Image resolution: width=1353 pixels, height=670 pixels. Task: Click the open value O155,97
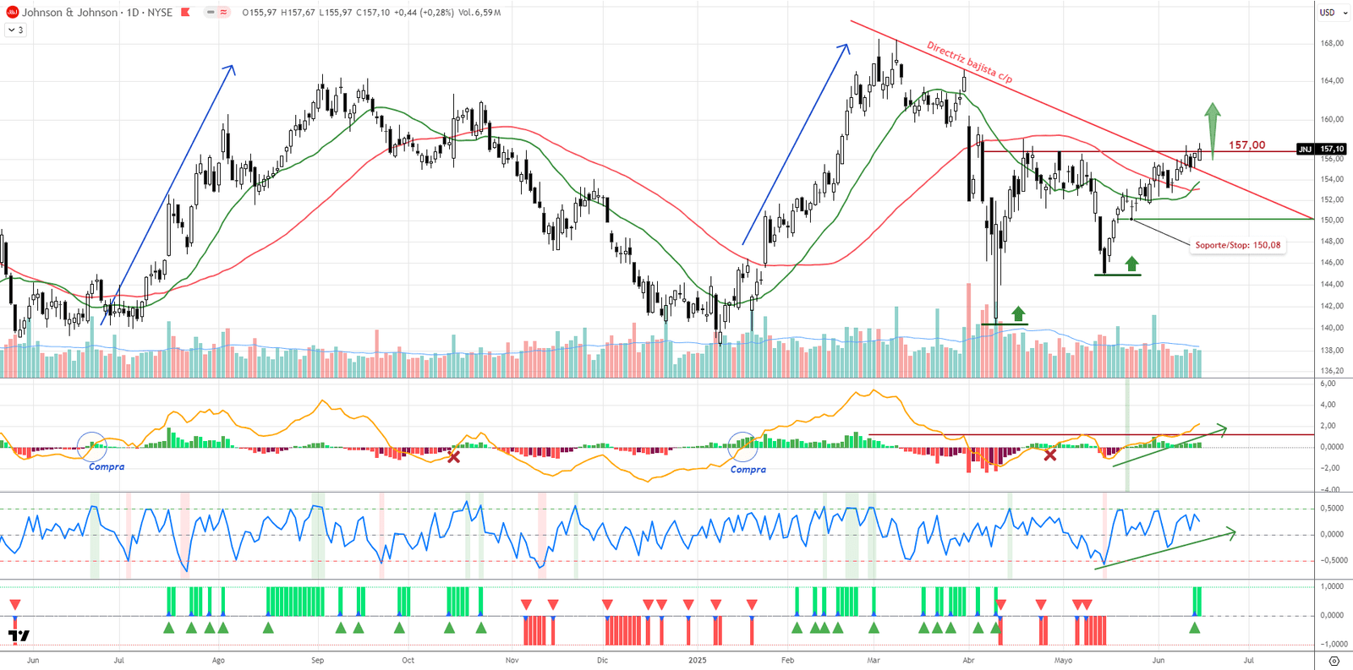[260, 13]
